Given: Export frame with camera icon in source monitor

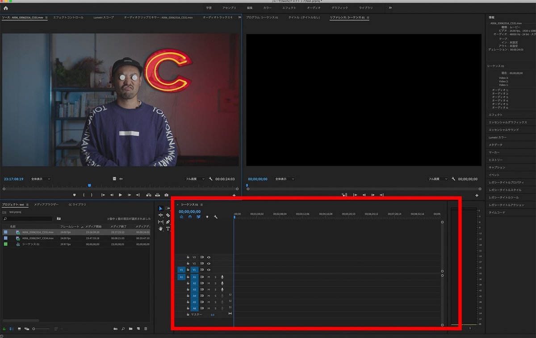Looking at the screenshot, I should 167,195.
